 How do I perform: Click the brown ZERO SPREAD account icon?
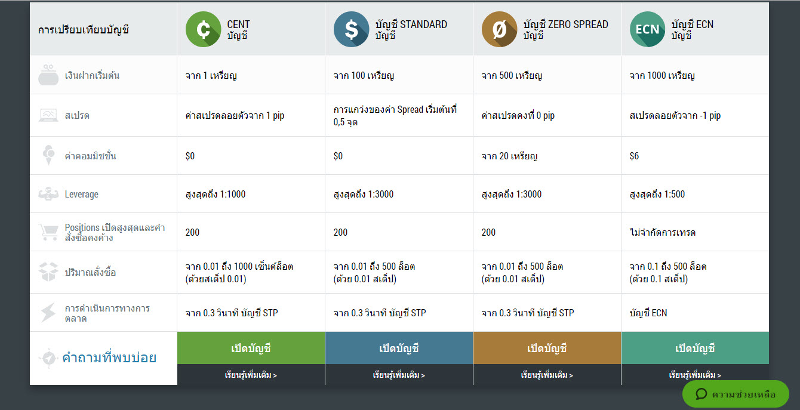point(499,29)
